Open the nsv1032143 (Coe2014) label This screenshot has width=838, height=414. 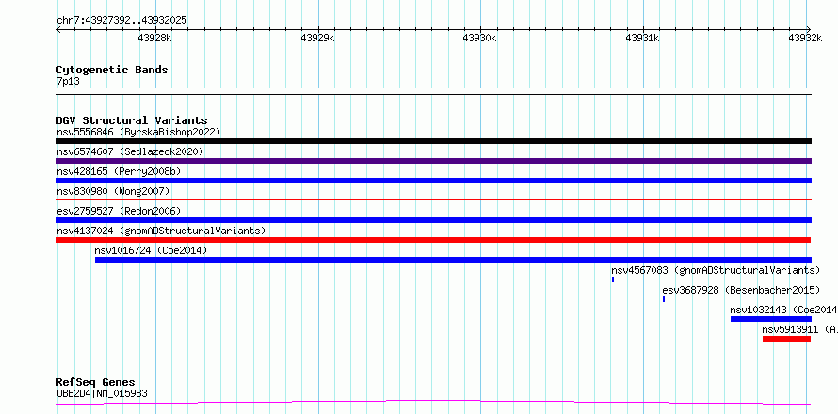(783, 310)
